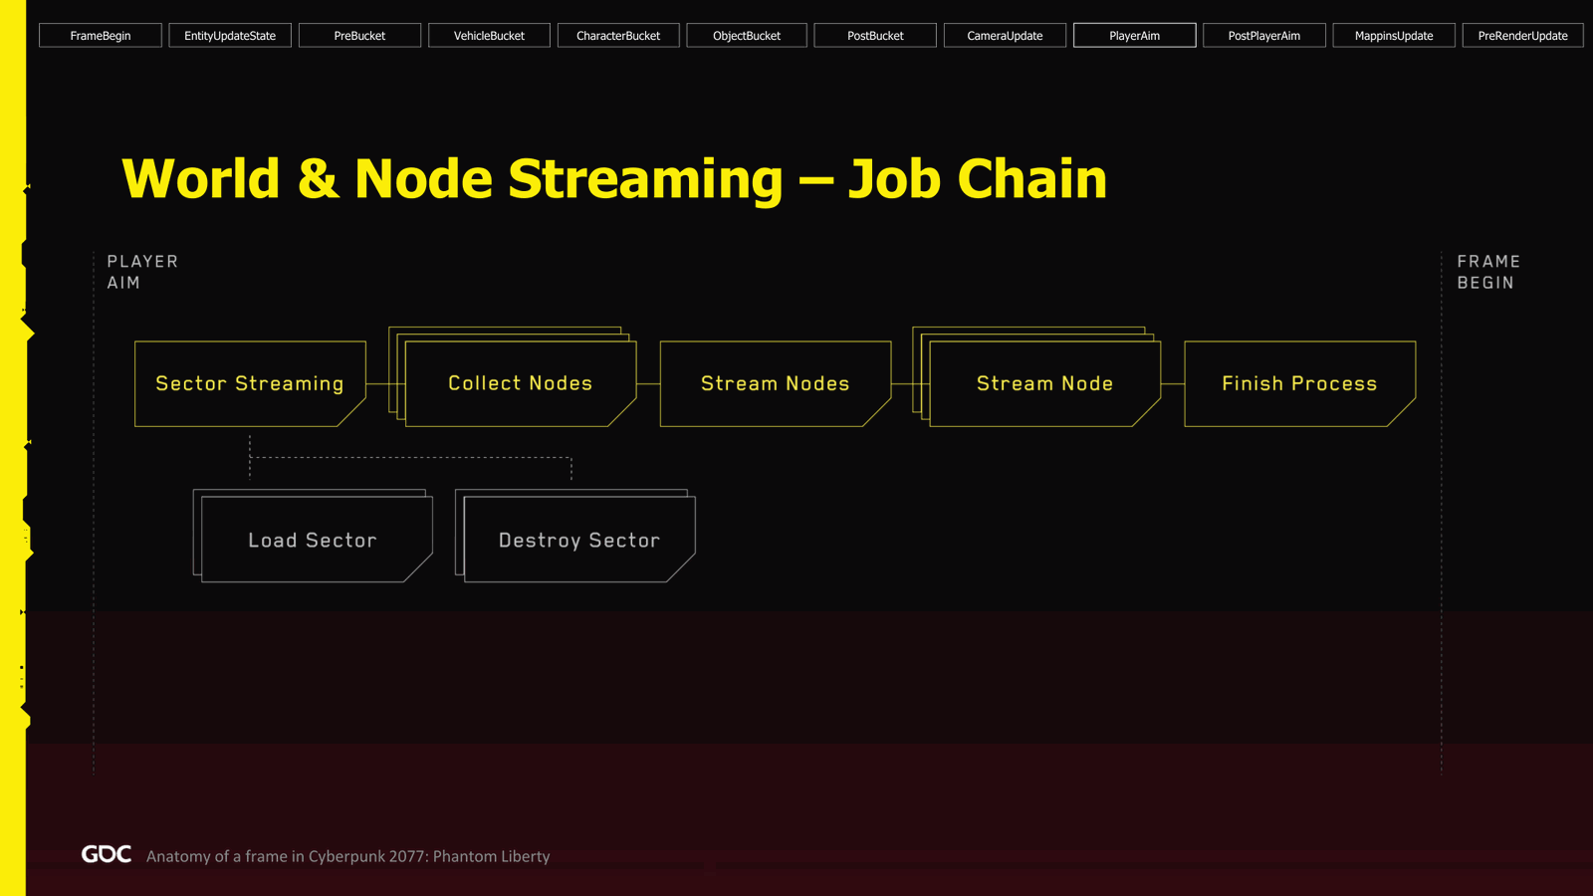Select the ObjectBucket stage box

pos(747,36)
